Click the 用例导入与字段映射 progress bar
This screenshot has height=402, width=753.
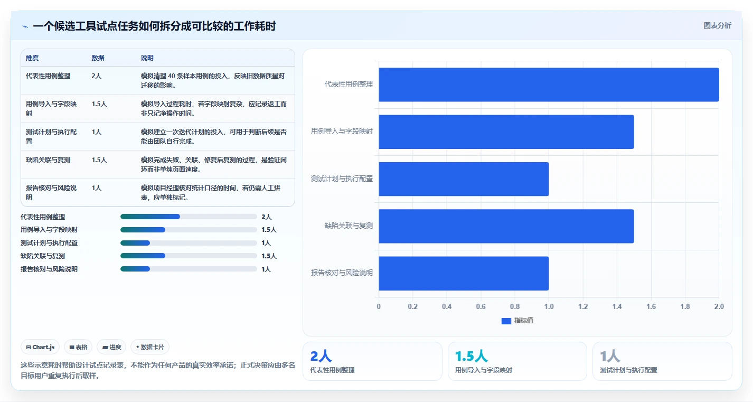coord(189,230)
